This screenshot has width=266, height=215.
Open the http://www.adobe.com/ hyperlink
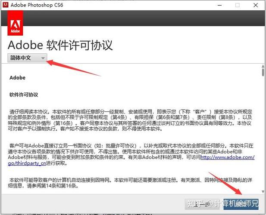(228, 157)
